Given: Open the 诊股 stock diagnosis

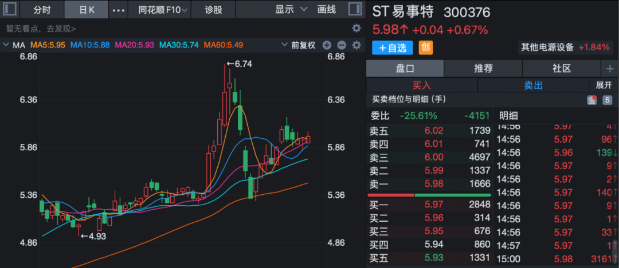Looking at the screenshot, I should coord(212,10).
